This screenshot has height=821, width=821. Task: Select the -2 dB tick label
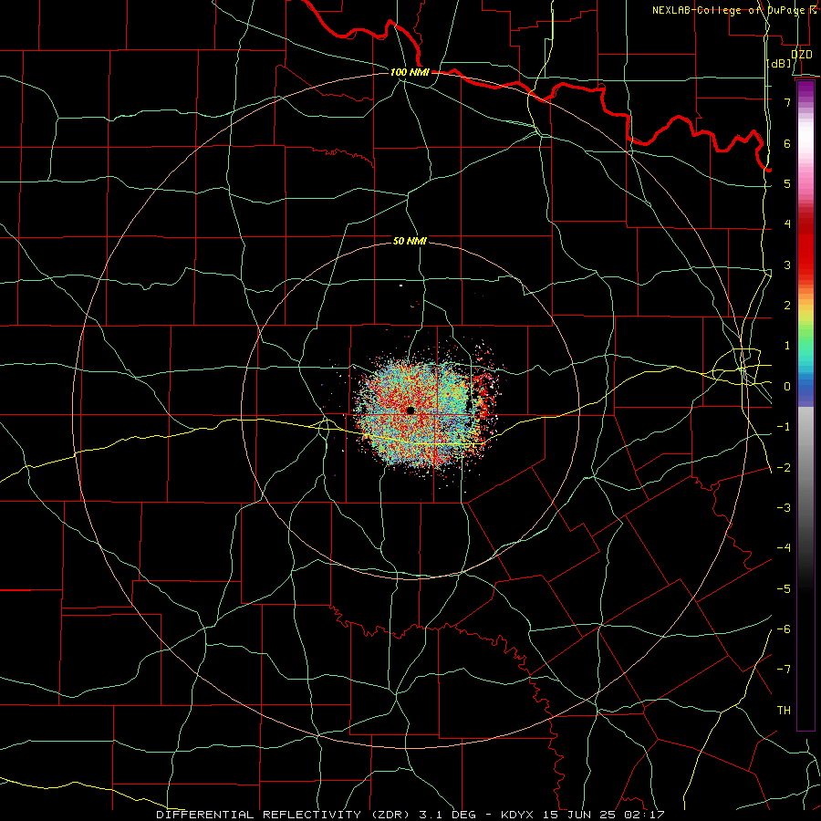[784, 468]
